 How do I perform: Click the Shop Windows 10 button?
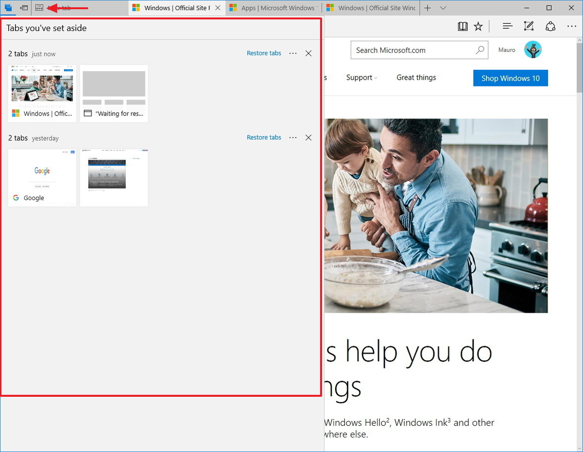click(x=510, y=78)
